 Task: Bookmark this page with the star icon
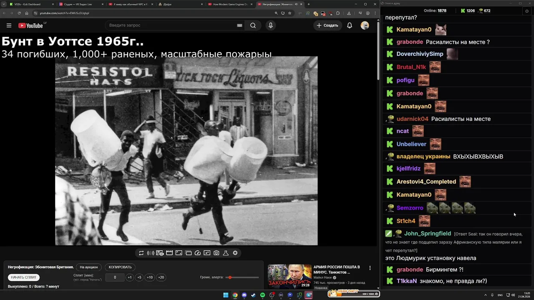290,13
